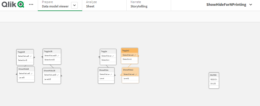
Task: Click key icon of SelectValueB in ToggleB
Action: coord(31,56)
